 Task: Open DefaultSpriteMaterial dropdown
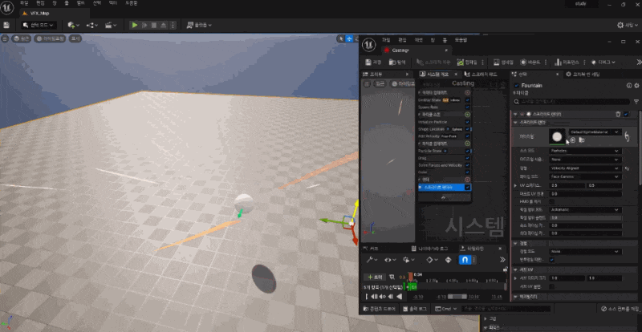tap(595, 132)
